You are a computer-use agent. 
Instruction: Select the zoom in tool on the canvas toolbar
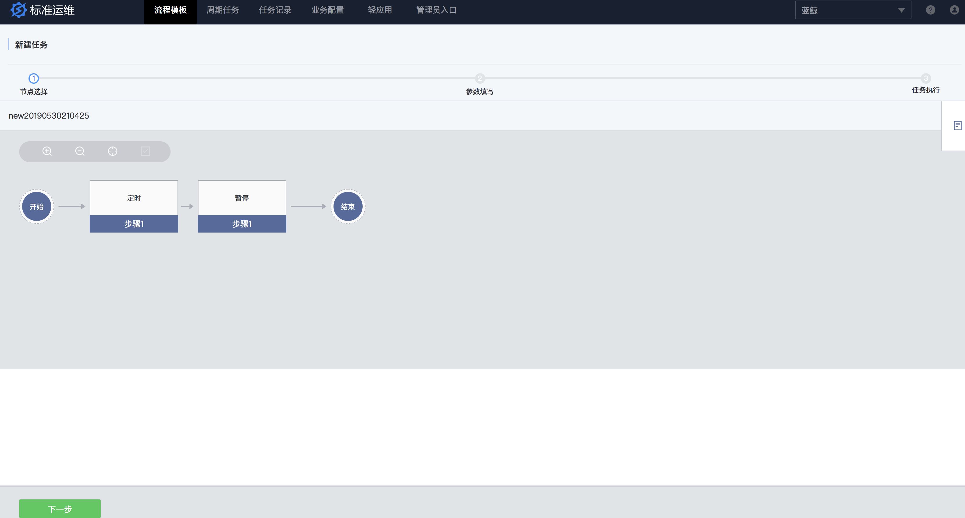tap(47, 151)
